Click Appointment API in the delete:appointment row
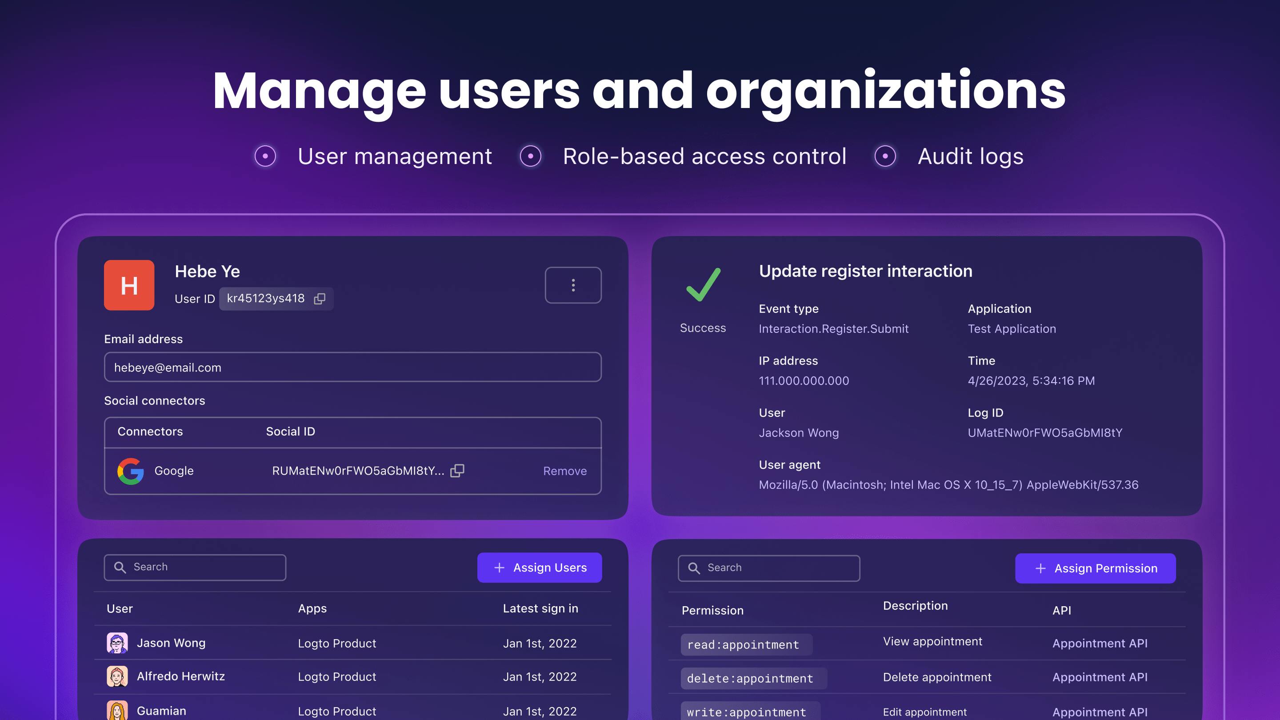This screenshot has height=720, width=1280. [1100, 677]
